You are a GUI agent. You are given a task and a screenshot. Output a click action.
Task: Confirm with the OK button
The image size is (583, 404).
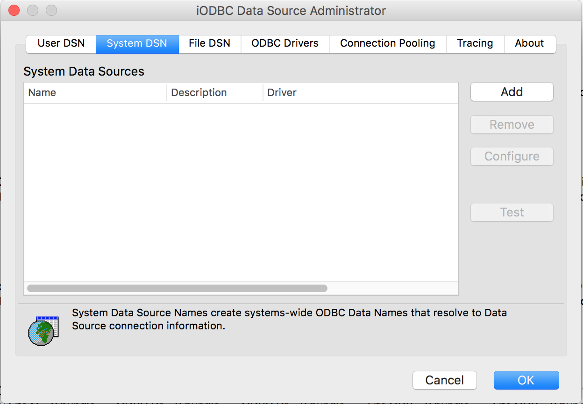pyautogui.click(x=526, y=380)
